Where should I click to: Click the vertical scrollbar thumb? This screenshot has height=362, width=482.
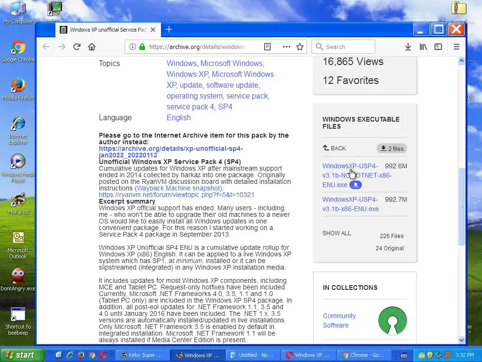[461, 206]
